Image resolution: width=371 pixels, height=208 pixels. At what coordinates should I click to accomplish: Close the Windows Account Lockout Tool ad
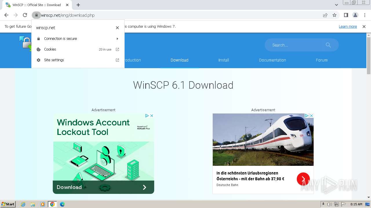(152, 116)
